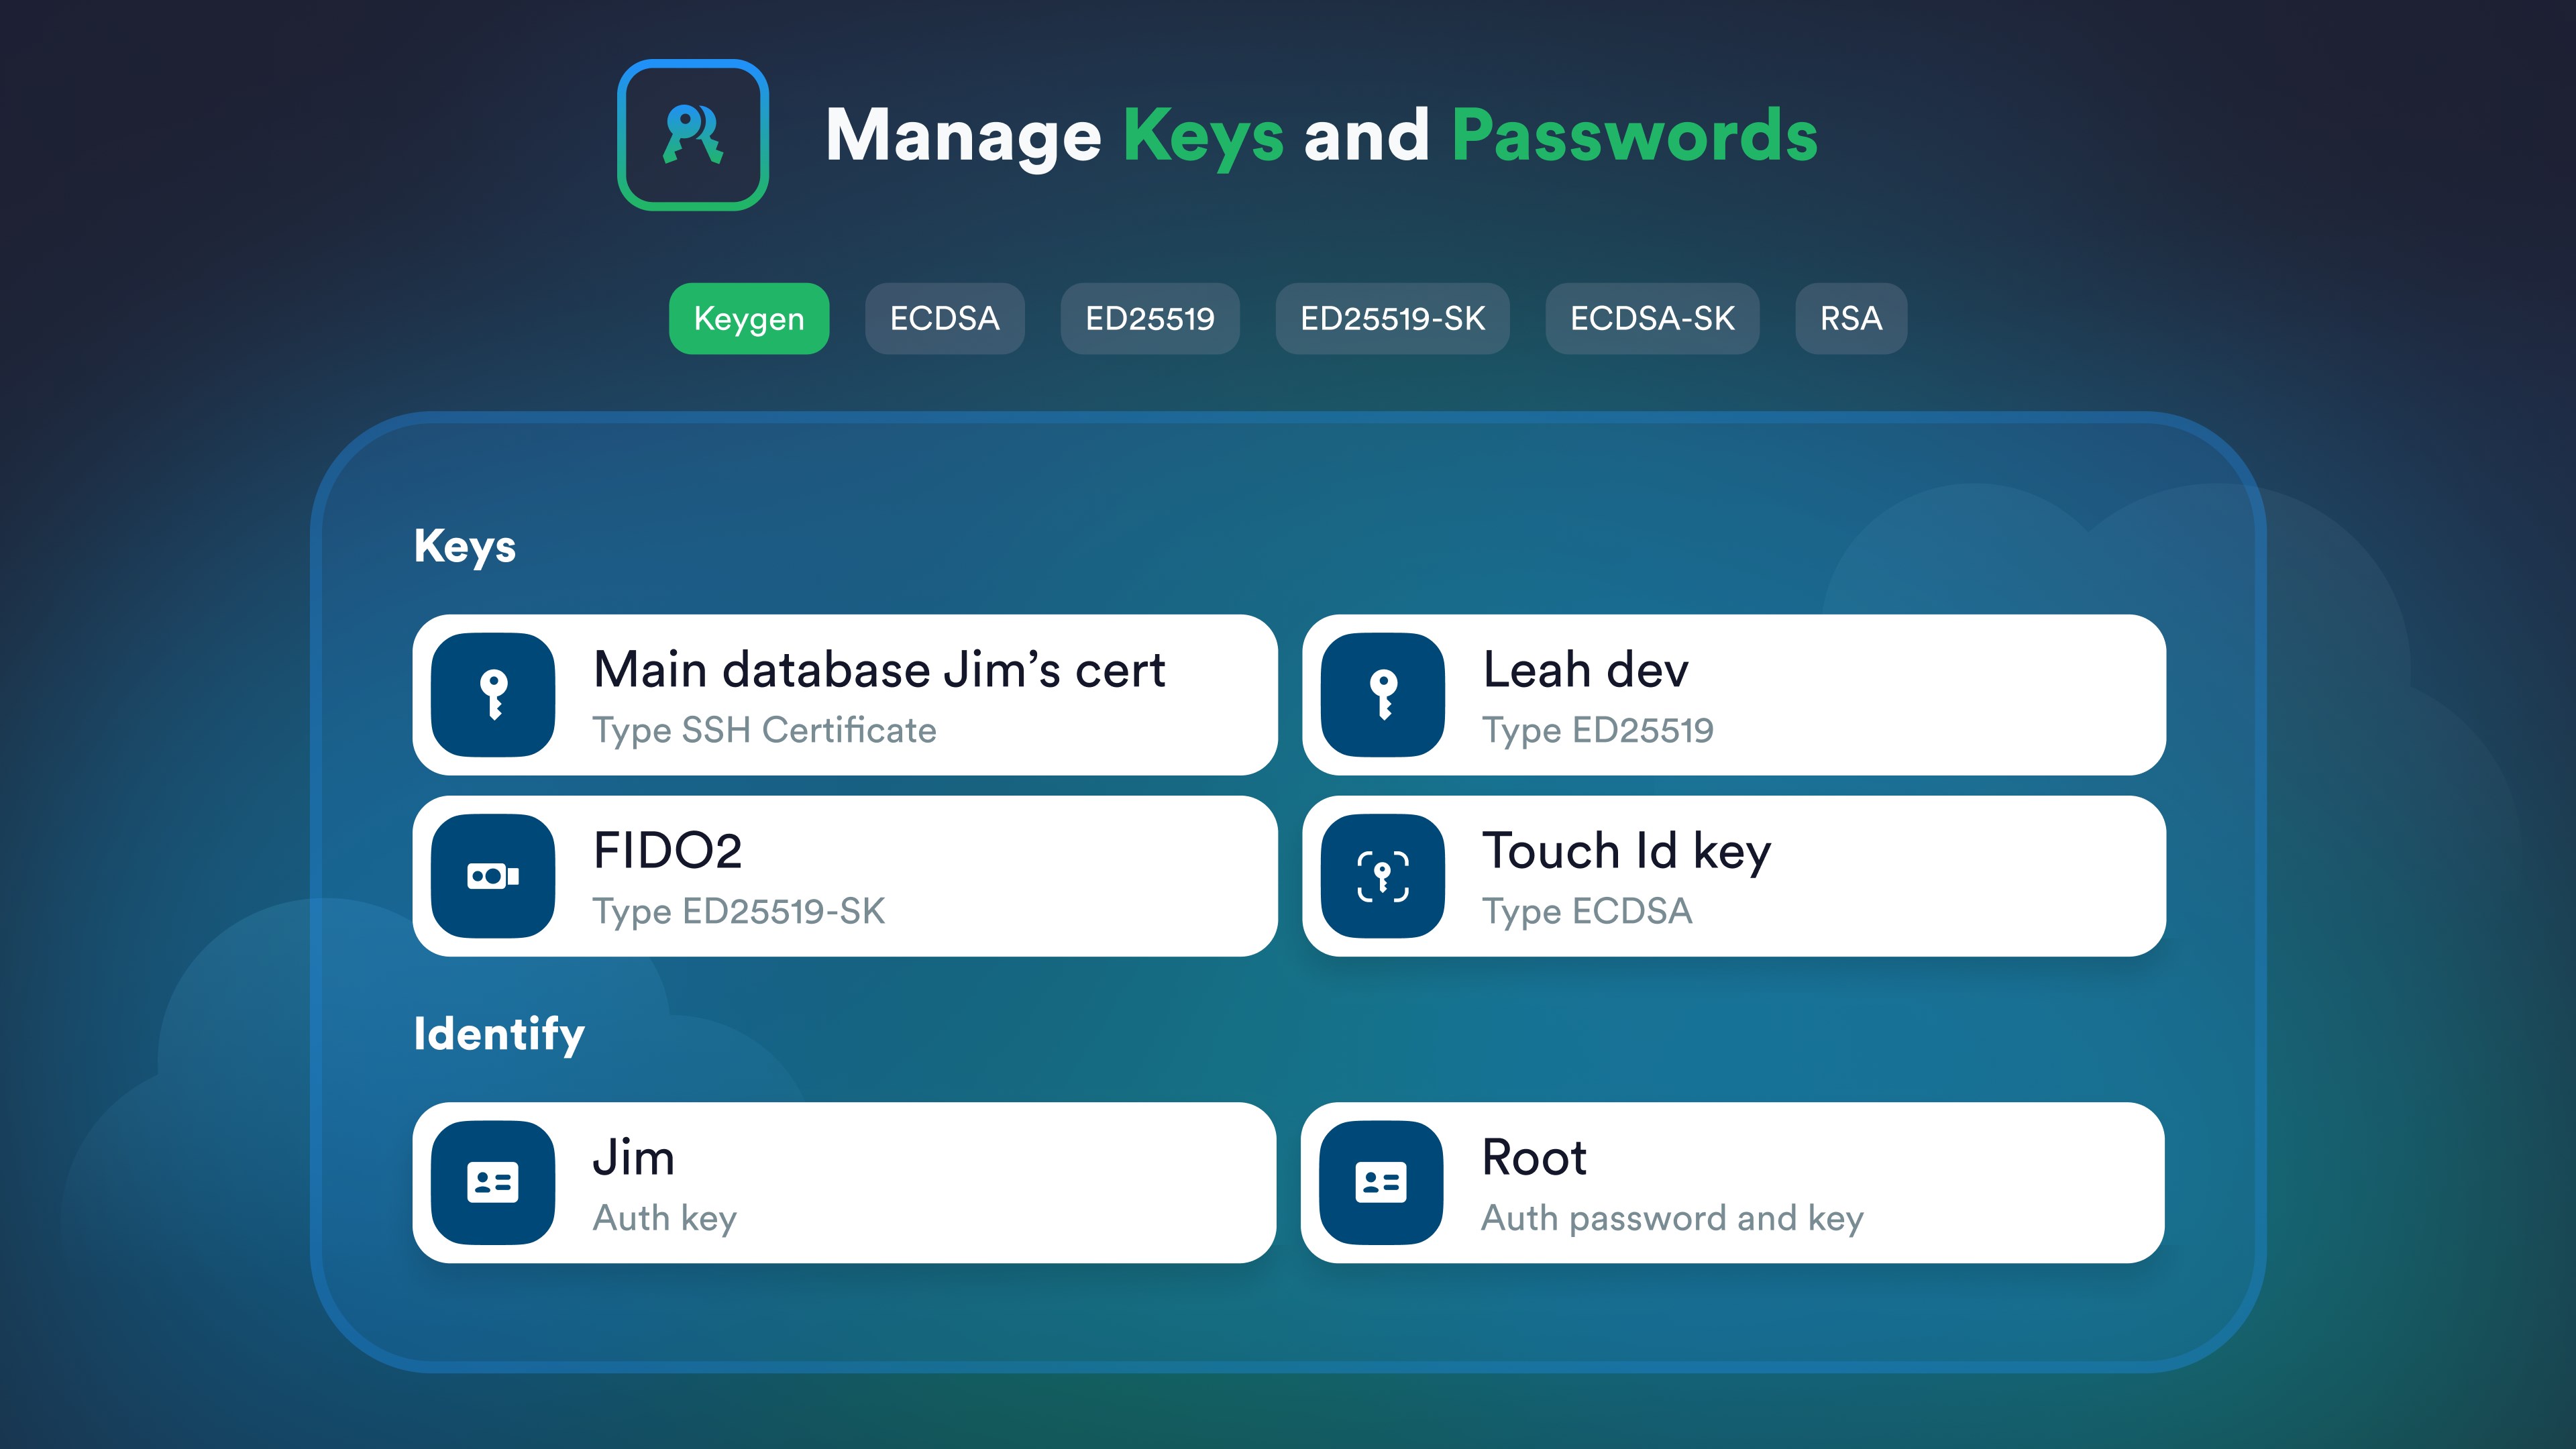Switch to the ED25519-SK filter
Screen dimensions: 2576x1449
pyautogui.click(x=1392, y=318)
